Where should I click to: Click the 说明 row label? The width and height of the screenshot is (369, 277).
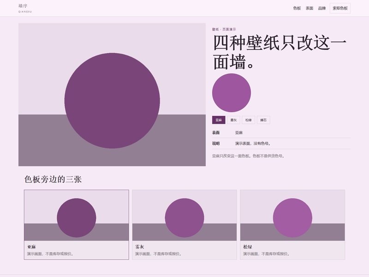[216, 143]
